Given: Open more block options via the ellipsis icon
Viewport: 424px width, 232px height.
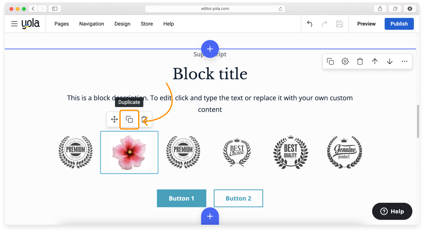Looking at the screenshot, I should pos(404,61).
